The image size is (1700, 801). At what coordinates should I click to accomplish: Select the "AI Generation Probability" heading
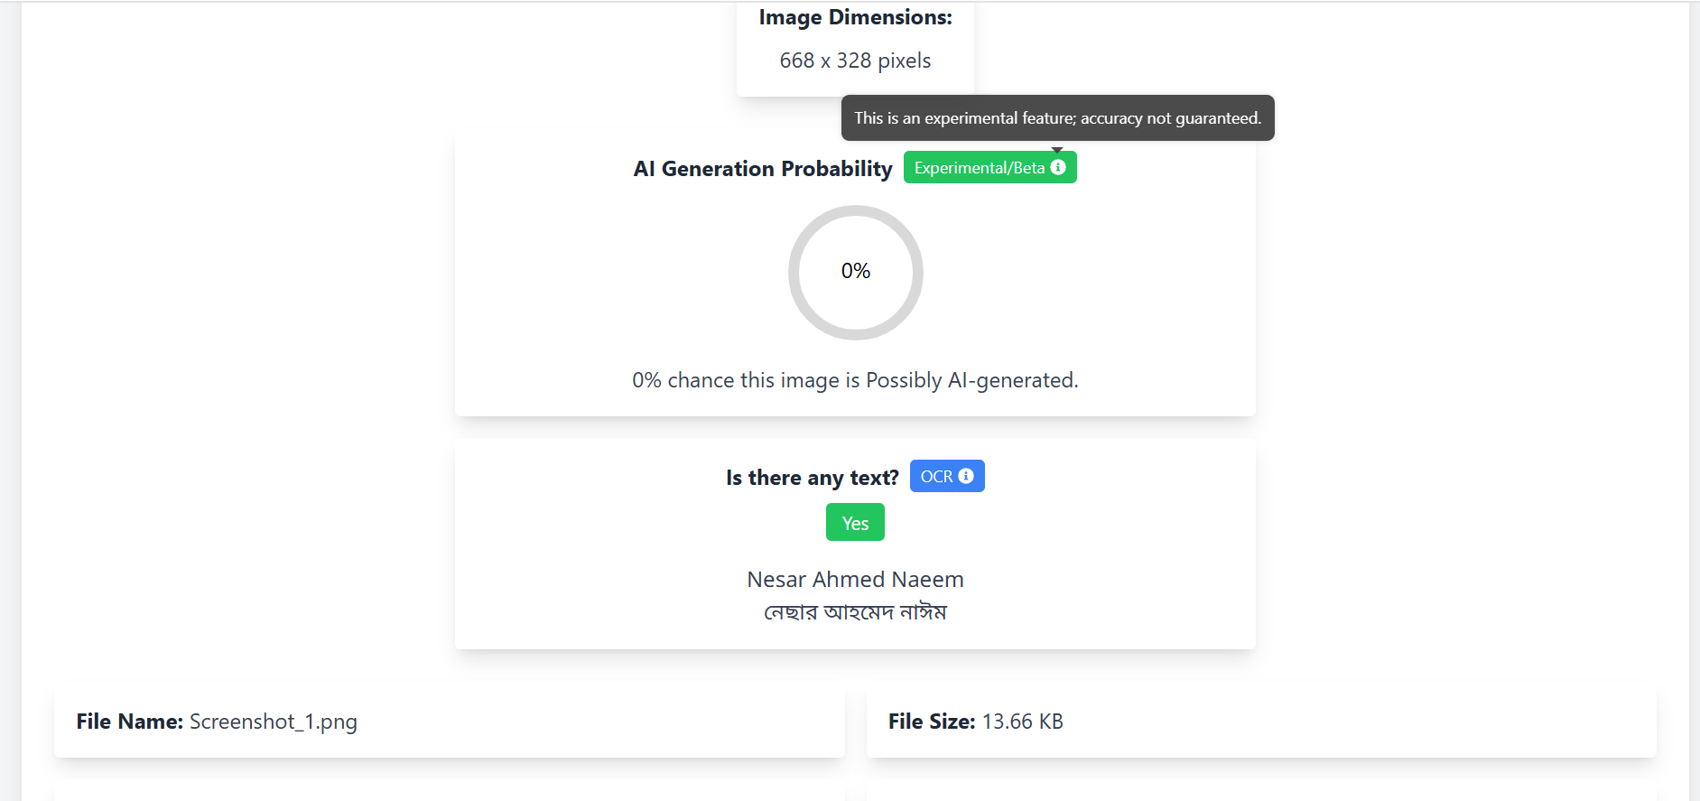point(763,169)
